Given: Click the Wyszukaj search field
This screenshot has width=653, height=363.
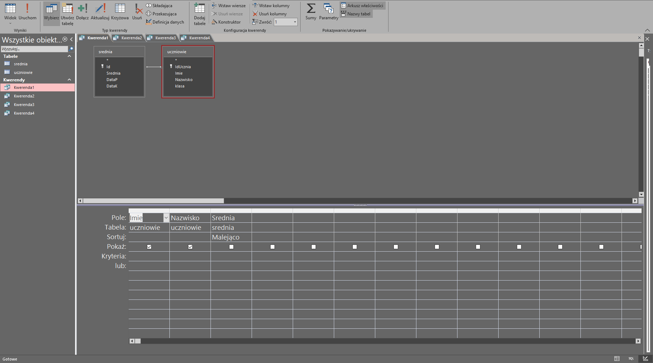Looking at the screenshot, I should (34, 49).
